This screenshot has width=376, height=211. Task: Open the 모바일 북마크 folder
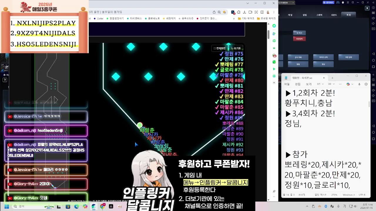(x=266, y=18)
